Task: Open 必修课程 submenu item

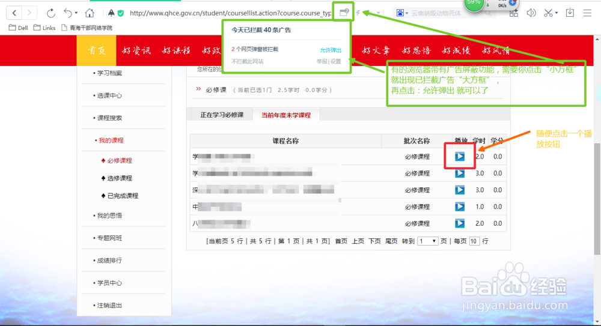Action: (119, 160)
